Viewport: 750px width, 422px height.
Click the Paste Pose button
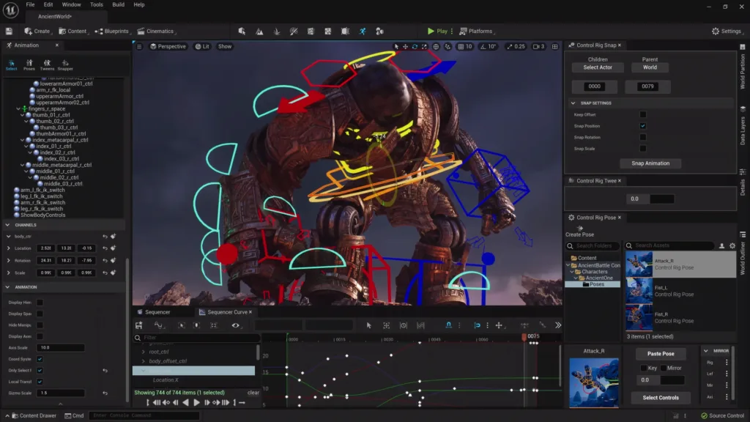coord(661,354)
